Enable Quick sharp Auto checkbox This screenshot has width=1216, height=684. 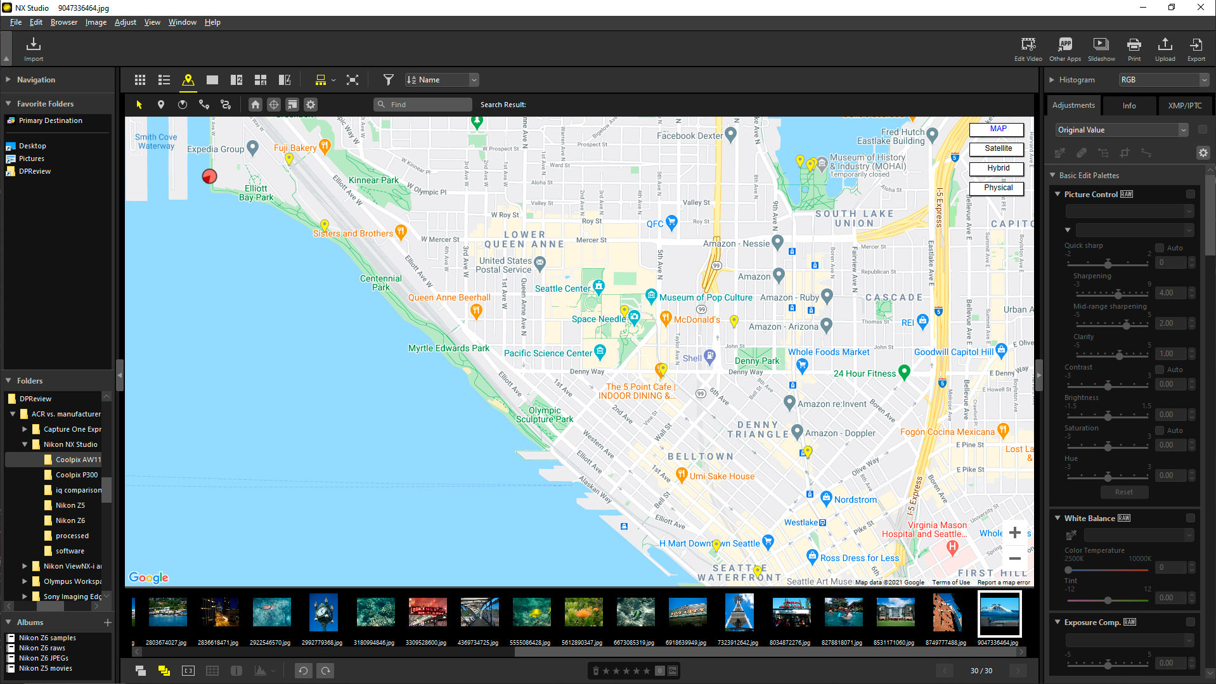[1160, 248]
